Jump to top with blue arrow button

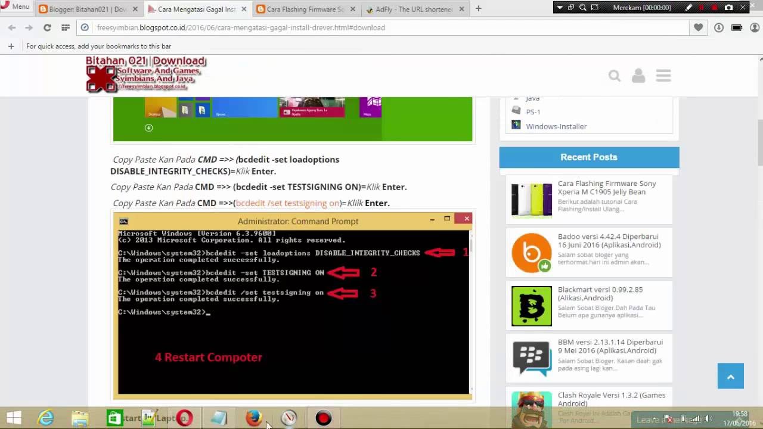pos(731,376)
